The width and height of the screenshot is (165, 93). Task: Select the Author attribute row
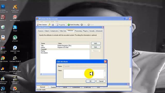[65, 48]
